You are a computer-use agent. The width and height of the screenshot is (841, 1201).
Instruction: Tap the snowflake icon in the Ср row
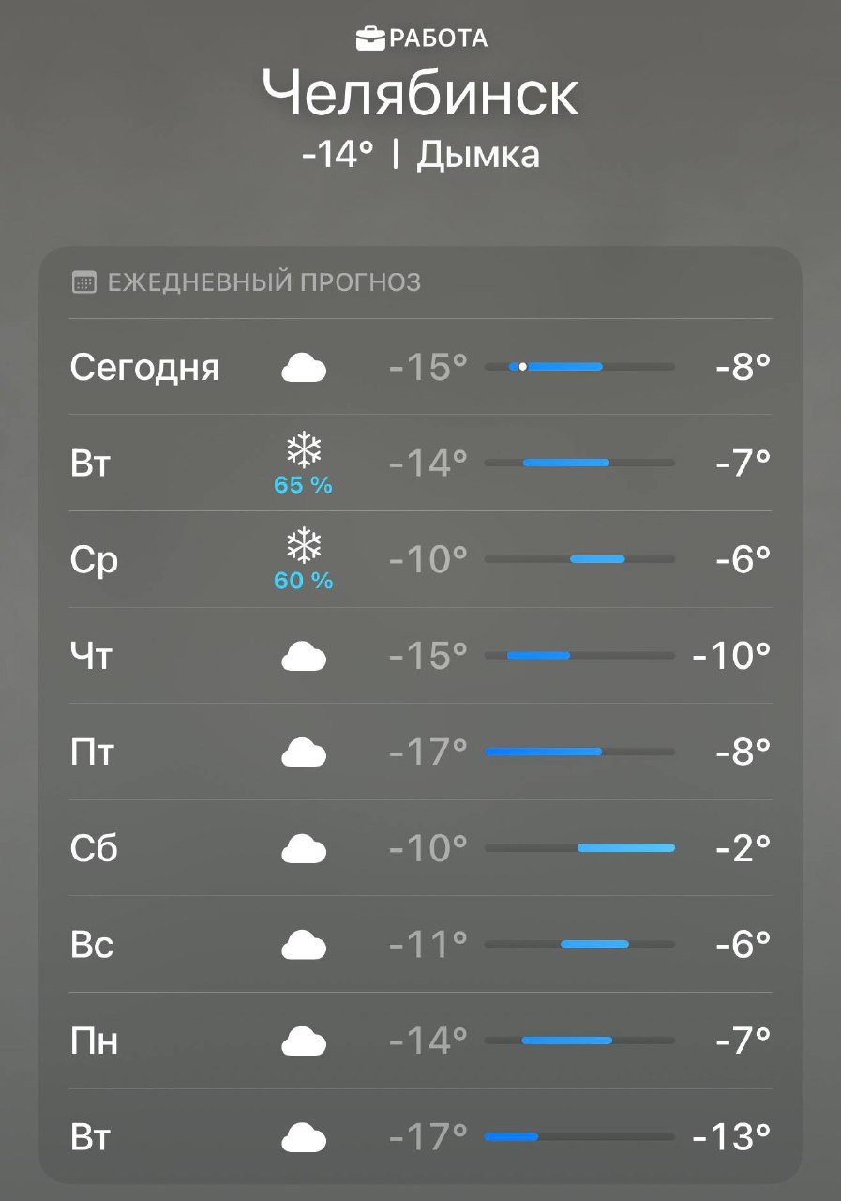(x=304, y=548)
